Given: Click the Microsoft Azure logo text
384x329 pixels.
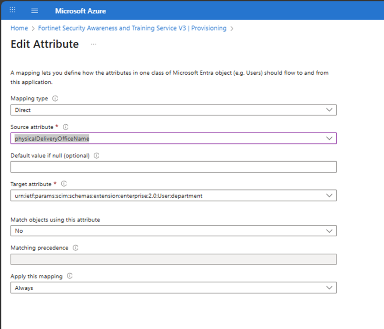Looking at the screenshot, I should 80,11.
